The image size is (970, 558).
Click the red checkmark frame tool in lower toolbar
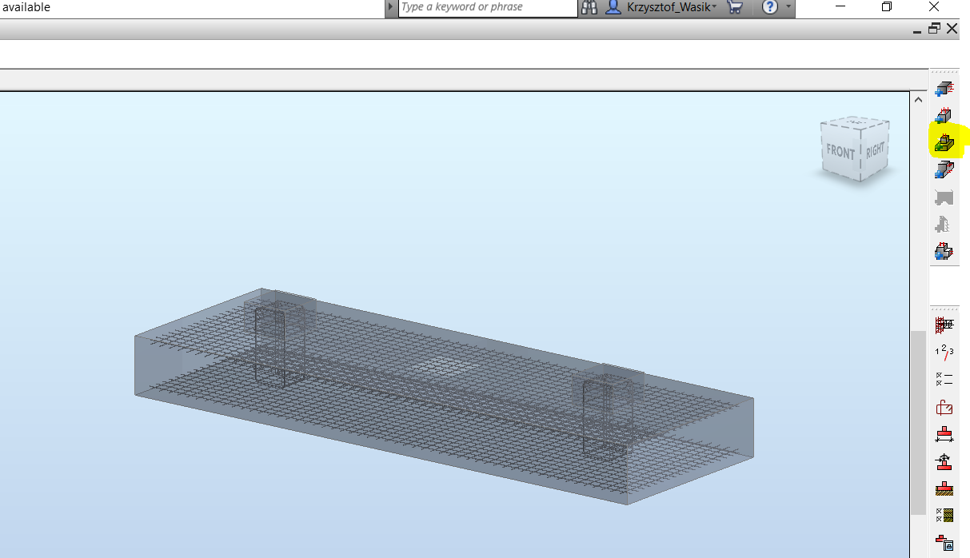944,406
